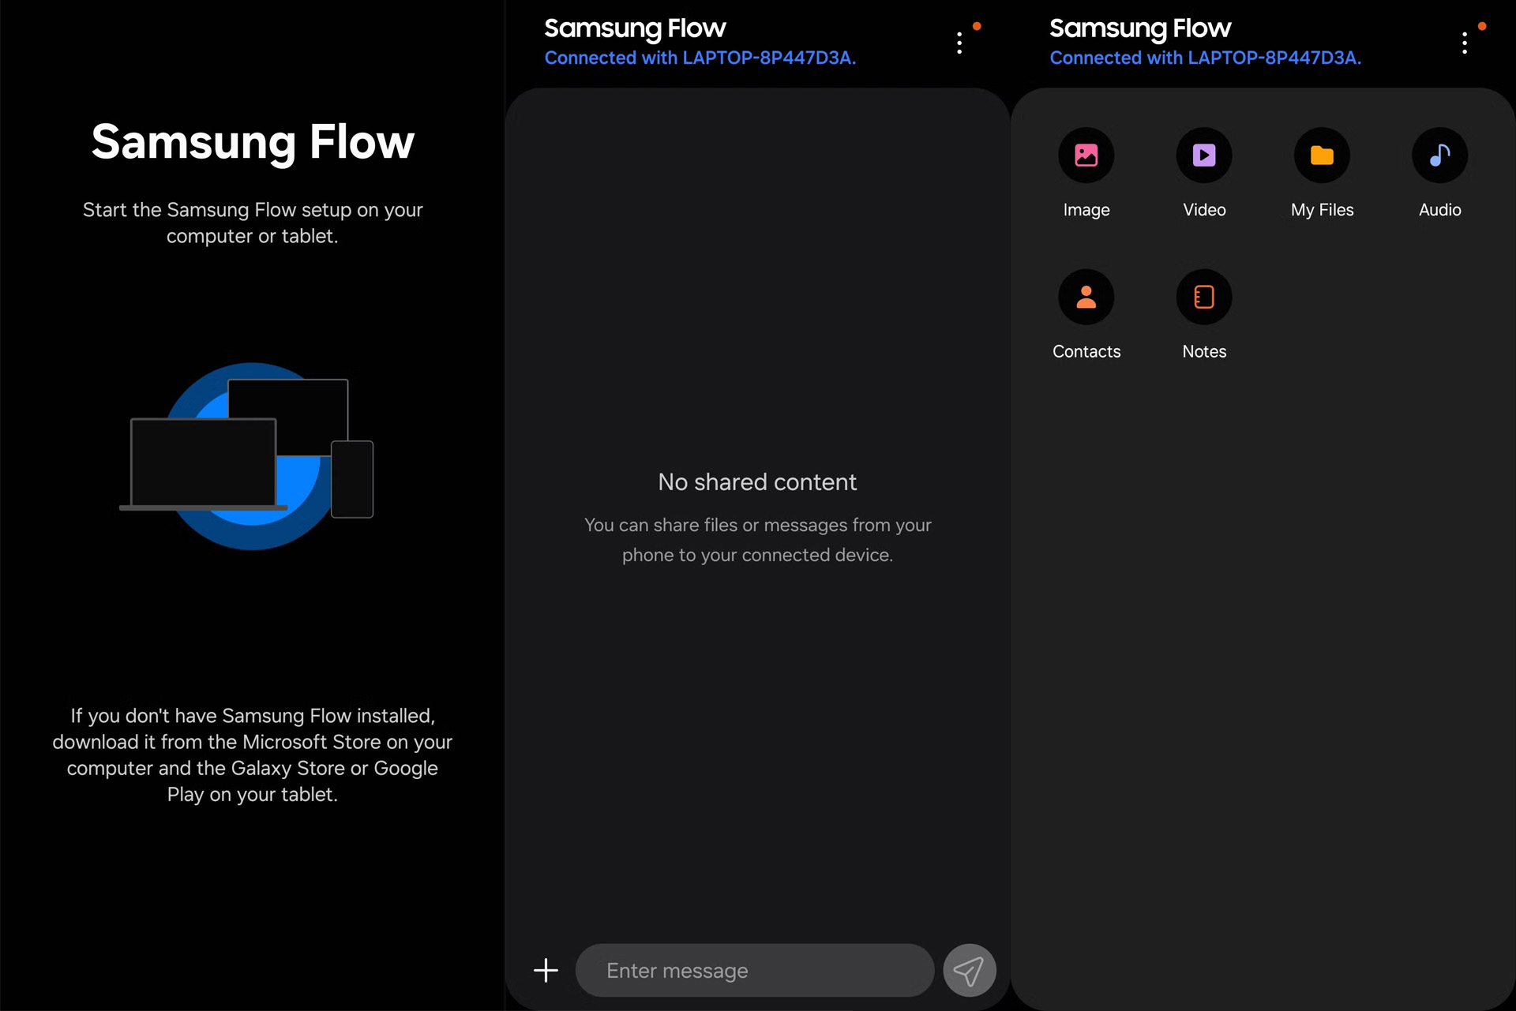Click the Microsoft Store download instructions text
This screenshot has height=1011, width=1516.
click(253, 755)
